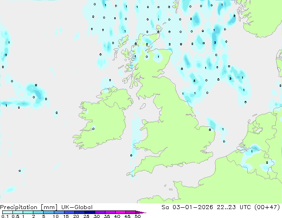282x218 pixels.
Task: Select the 30 mm purple legend swatch
Action: [101, 213]
